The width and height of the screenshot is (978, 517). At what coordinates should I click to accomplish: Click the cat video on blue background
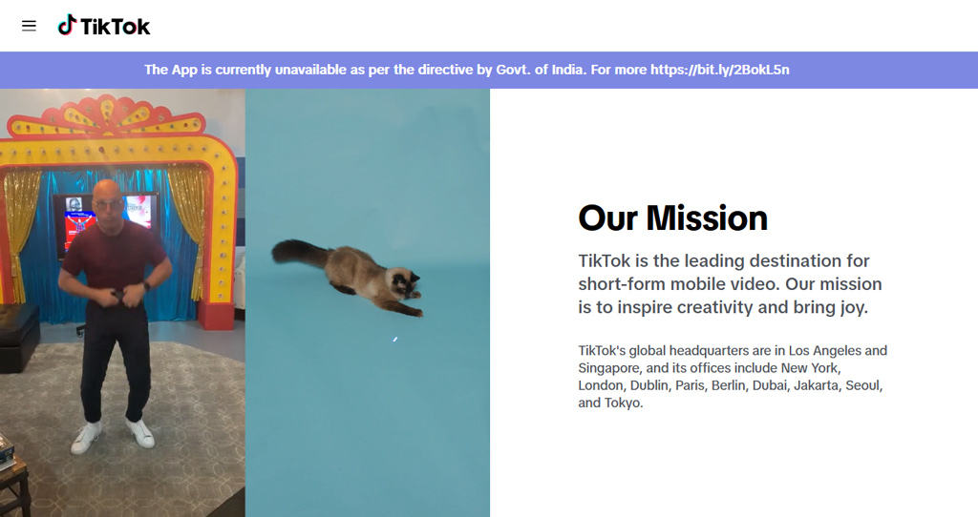coord(368,302)
